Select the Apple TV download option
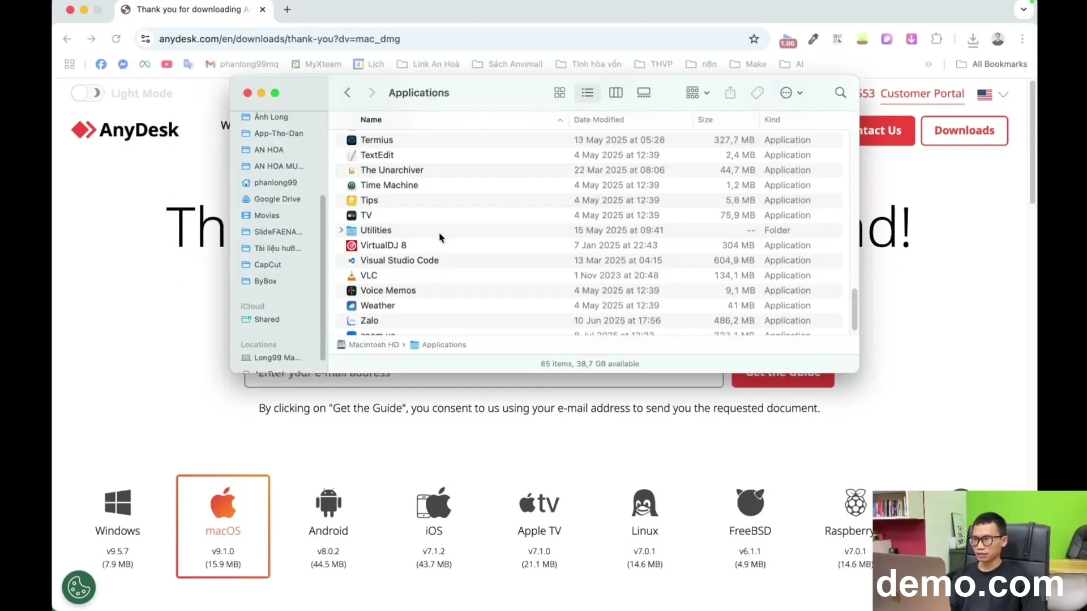1087x611 pixels. click(x=539, y=526)
